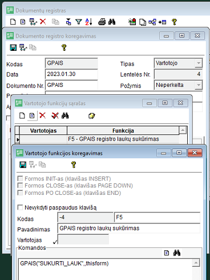Enable Nevykdyti paspaudus klavišą checkbox

20,207
